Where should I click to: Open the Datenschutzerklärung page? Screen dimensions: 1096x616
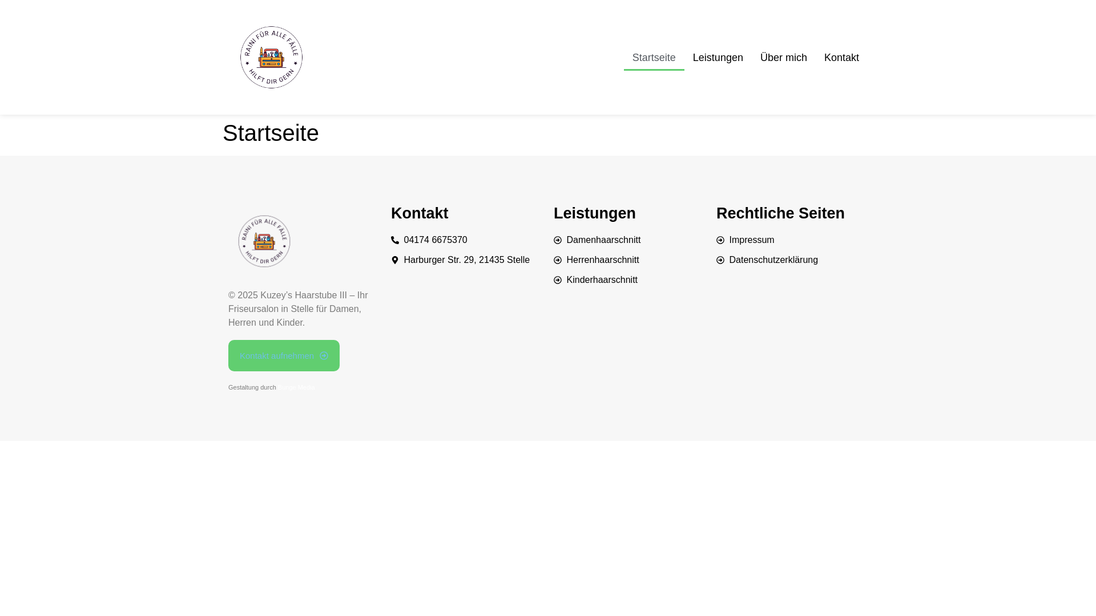click(773, 260)
